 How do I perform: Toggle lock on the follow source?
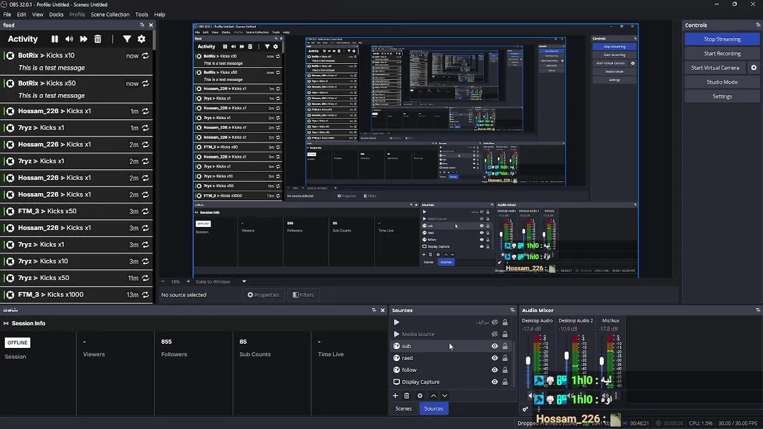coord(505,370)
